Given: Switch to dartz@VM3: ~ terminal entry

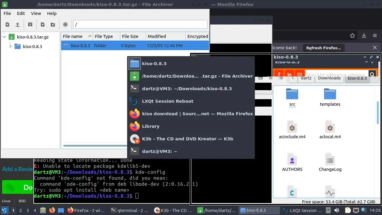Looking at the screenshot, I should click(x=191, y=151).
